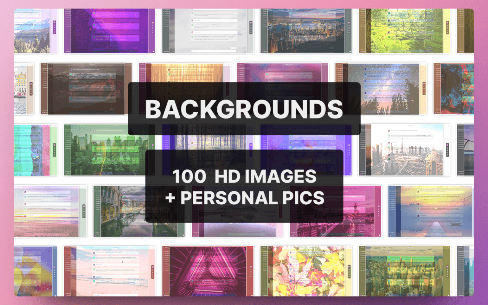Image resolution: width=488 pixels, height=305 pixels.
Task: Pick the colorful abstract paint swirl preview
Action: click(x=454, y=89)
